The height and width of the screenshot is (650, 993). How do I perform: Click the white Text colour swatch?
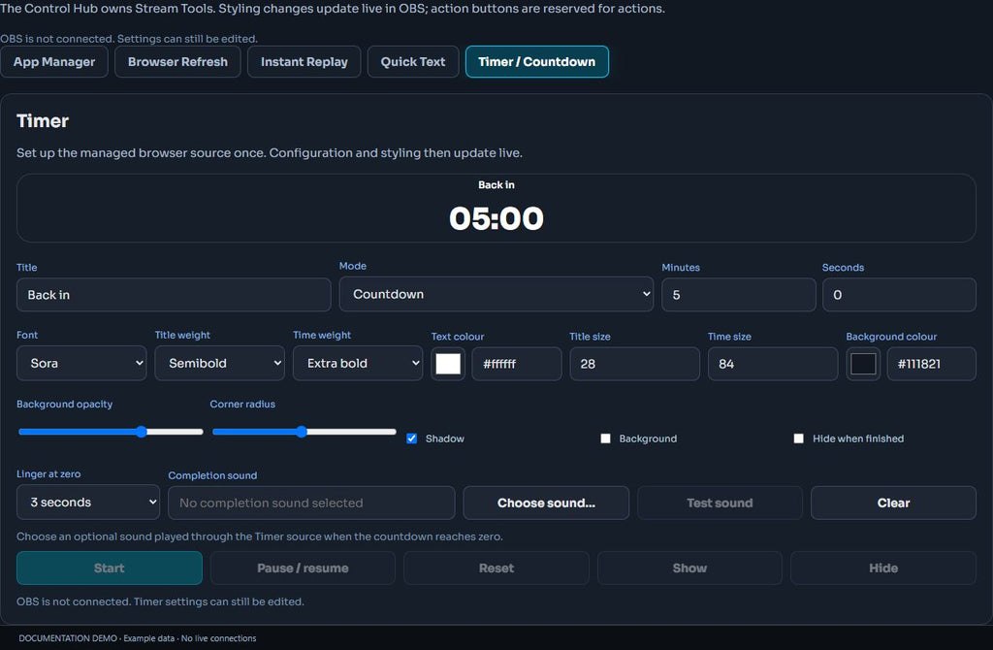coord(448,364)
